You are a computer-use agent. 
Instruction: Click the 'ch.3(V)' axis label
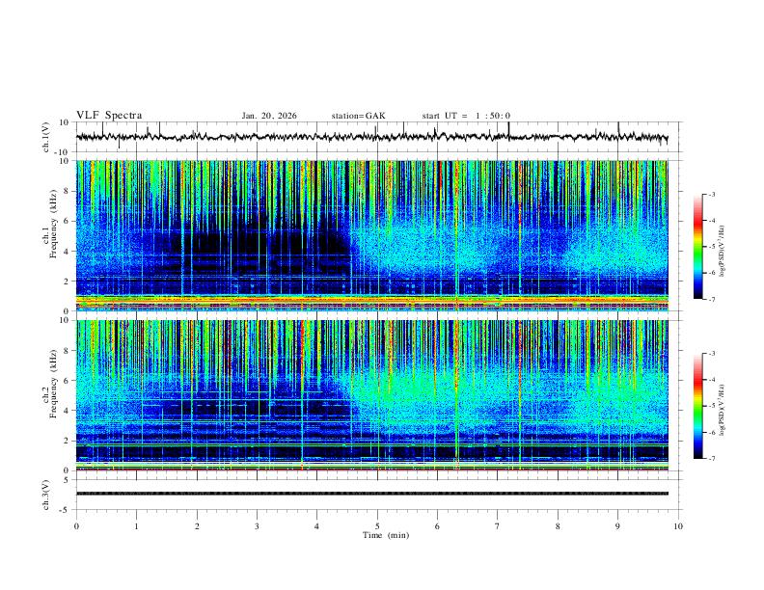point(46,495)
